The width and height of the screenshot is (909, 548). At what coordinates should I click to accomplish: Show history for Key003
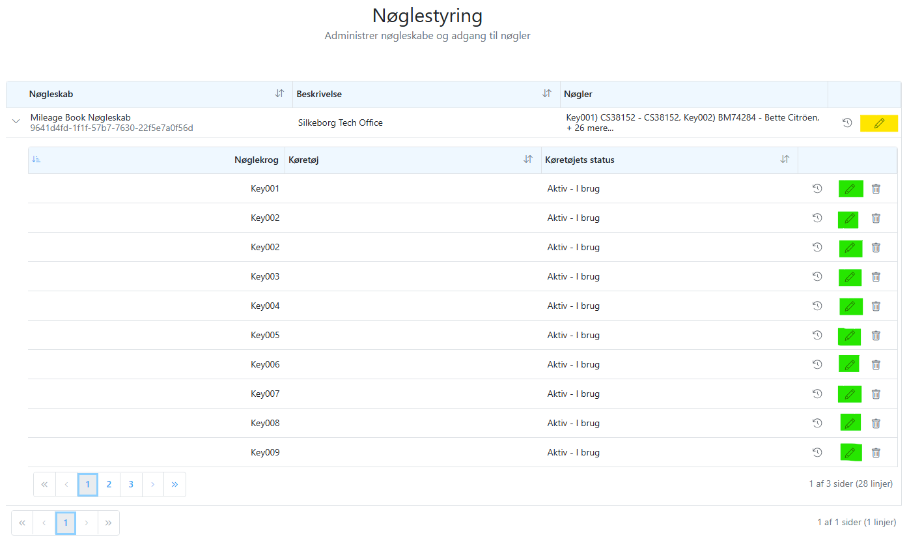tap(817, 276)
